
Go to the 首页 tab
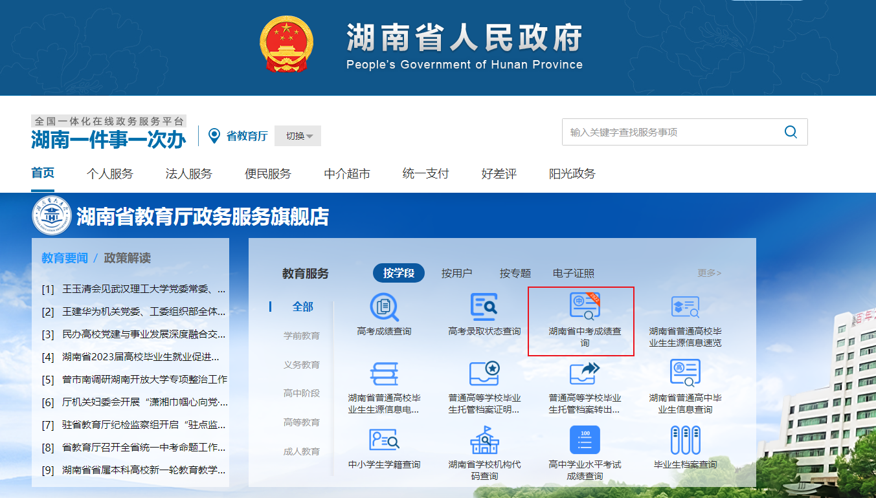click(43, 173)
